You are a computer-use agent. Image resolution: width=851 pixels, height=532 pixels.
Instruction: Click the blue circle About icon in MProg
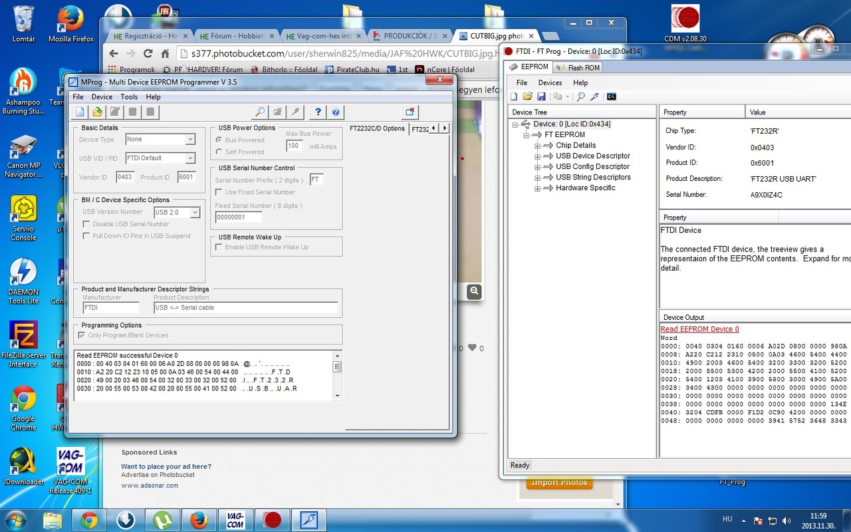point(336,112)
